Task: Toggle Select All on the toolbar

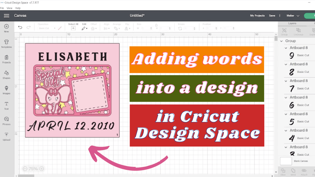Action: (73, 28)
